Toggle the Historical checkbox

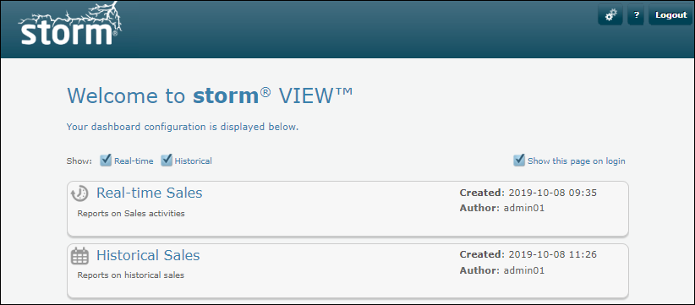167,161
